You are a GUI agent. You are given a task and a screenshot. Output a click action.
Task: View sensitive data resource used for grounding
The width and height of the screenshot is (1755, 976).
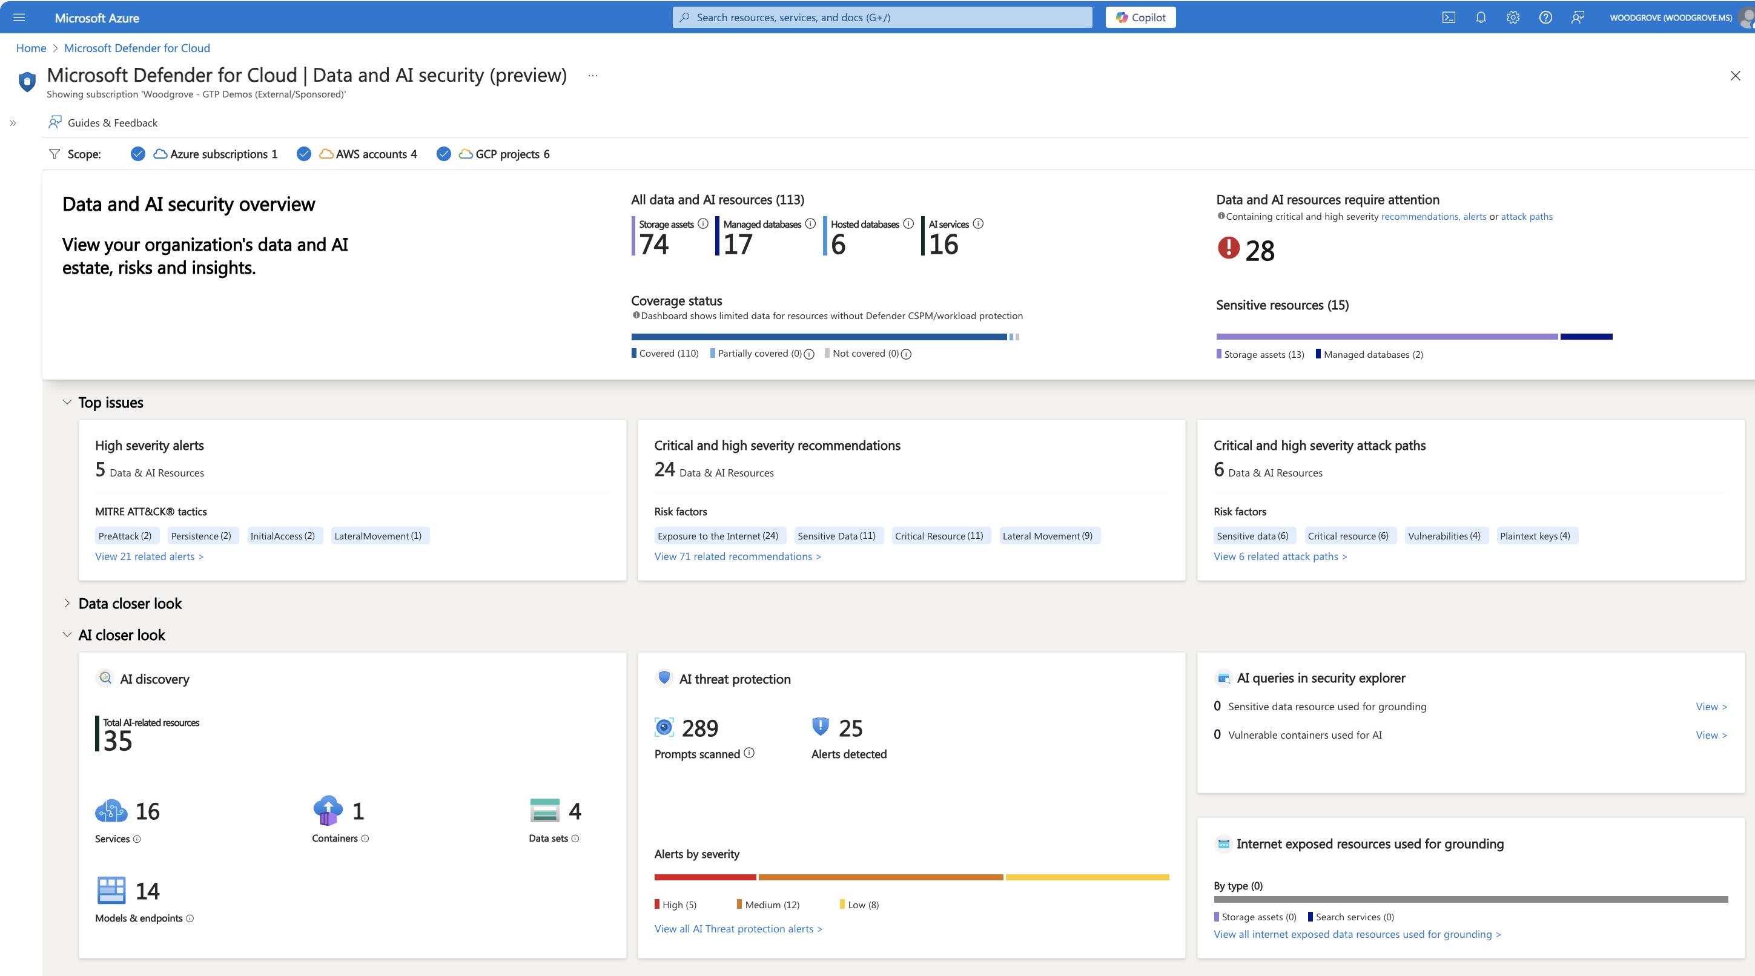[1711, 707]
